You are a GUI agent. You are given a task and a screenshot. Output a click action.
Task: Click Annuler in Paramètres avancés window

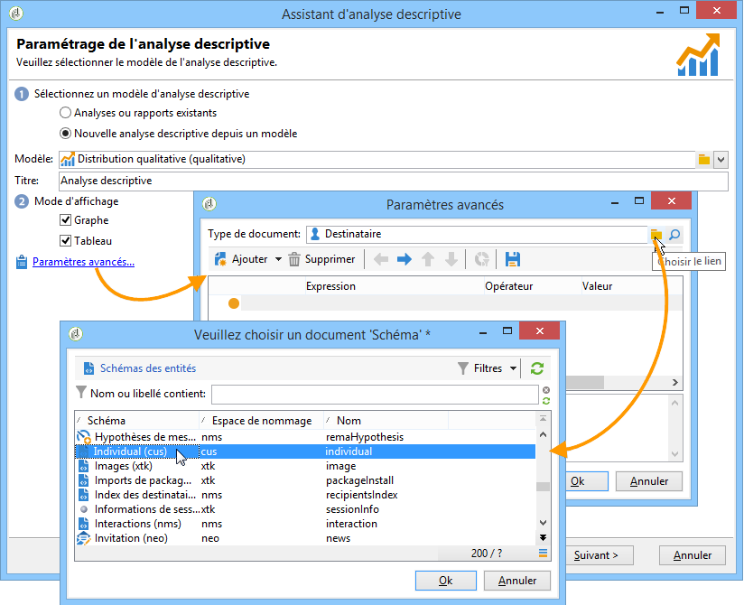(x=648, y=481)
